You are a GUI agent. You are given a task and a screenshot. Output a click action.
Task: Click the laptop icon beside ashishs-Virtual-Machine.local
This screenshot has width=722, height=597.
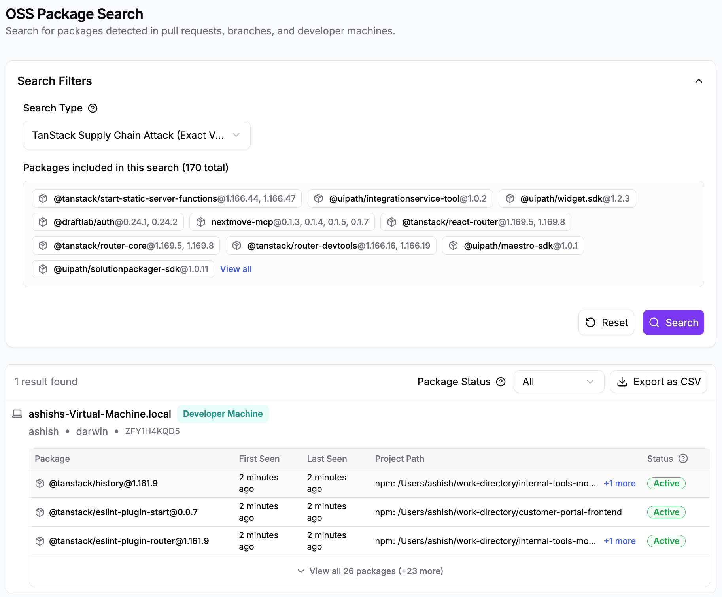[x=17, y=414]
